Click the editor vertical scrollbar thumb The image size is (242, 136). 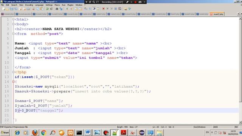[240, 60]
